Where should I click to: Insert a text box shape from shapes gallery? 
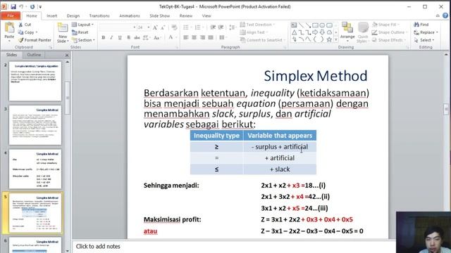click(294, 25)
